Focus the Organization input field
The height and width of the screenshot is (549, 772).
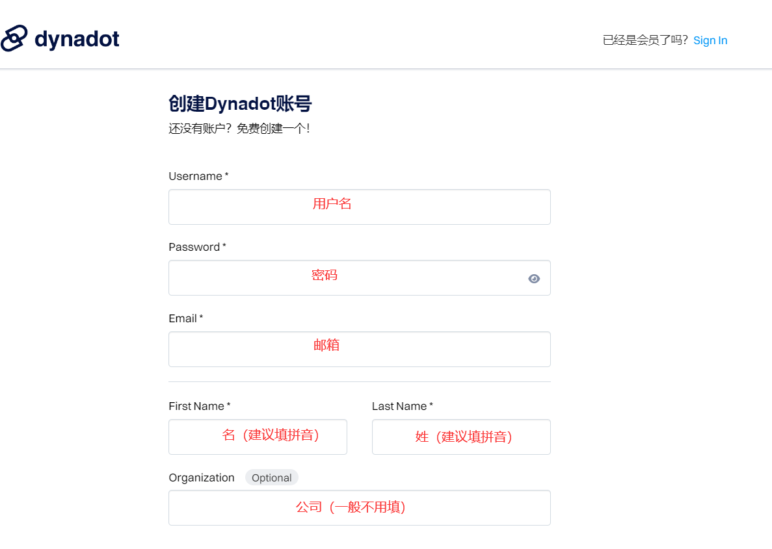(x=360, y=507)
